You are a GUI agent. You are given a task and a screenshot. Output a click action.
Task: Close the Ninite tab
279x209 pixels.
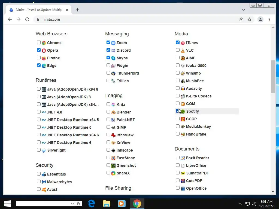(67, 10)
